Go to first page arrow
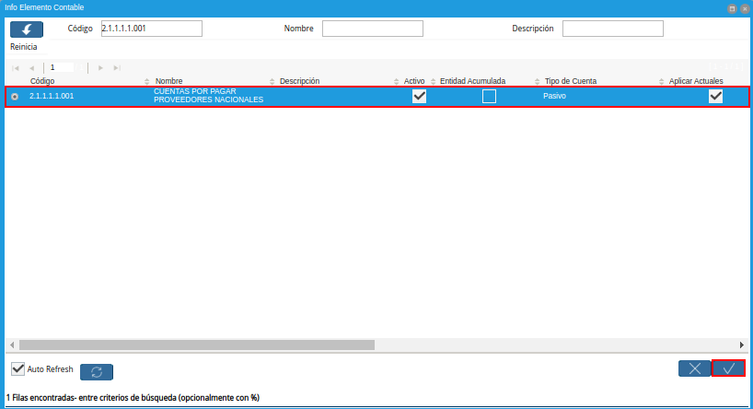753x409 pixels. point(16,68)
